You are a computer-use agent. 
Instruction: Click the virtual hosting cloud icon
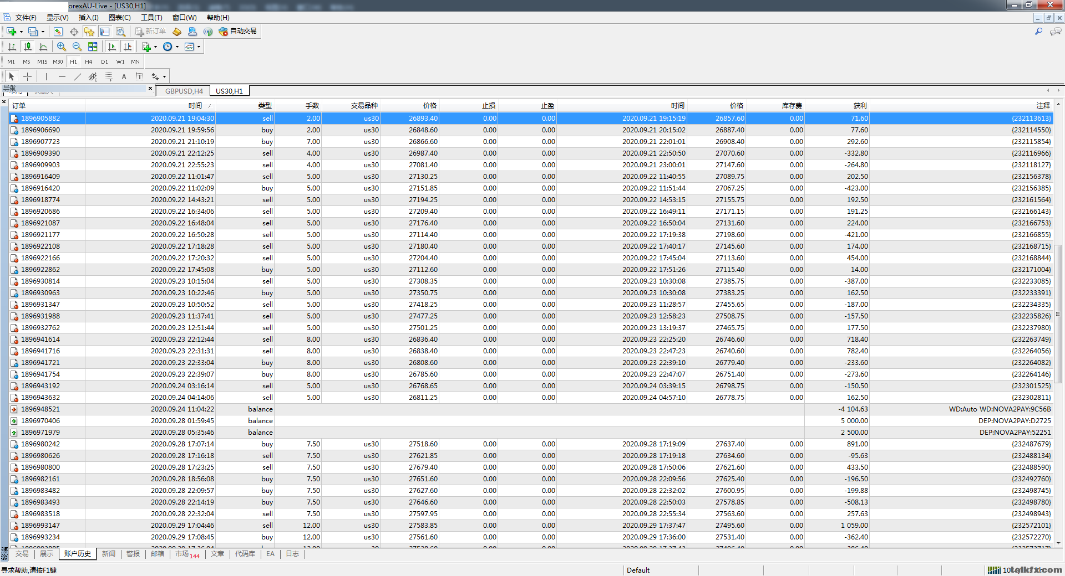(192, 32)
